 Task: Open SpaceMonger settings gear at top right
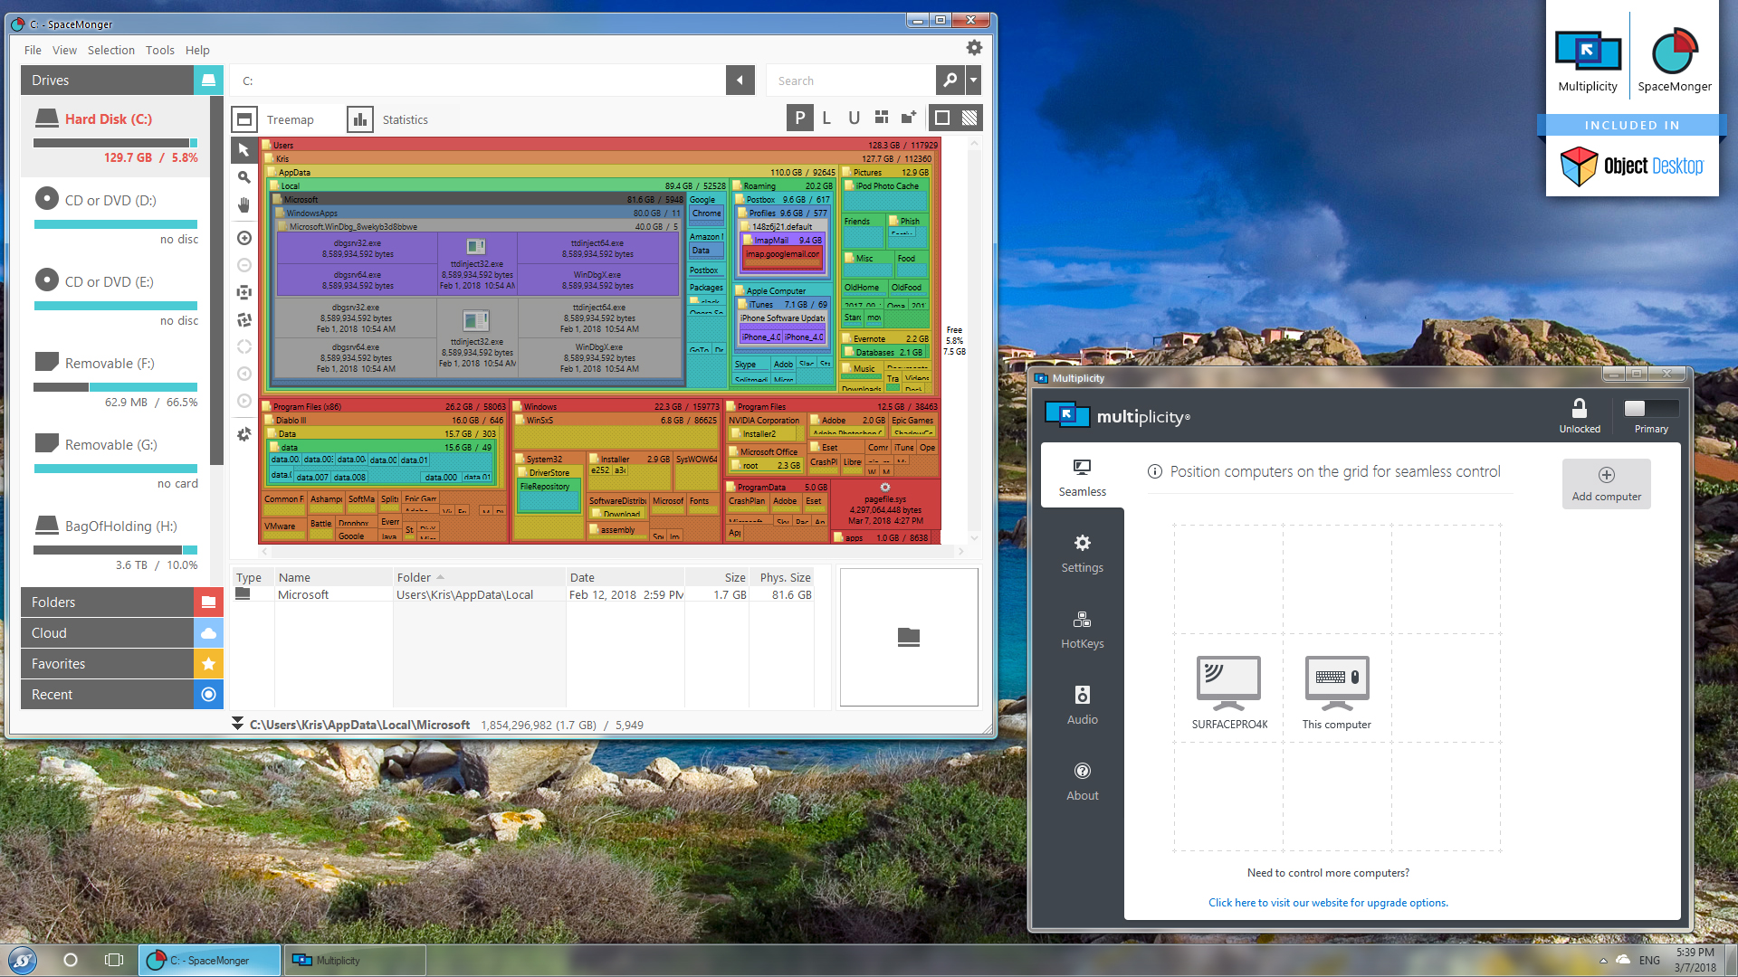pyautogui.click(x=974, y=48)
